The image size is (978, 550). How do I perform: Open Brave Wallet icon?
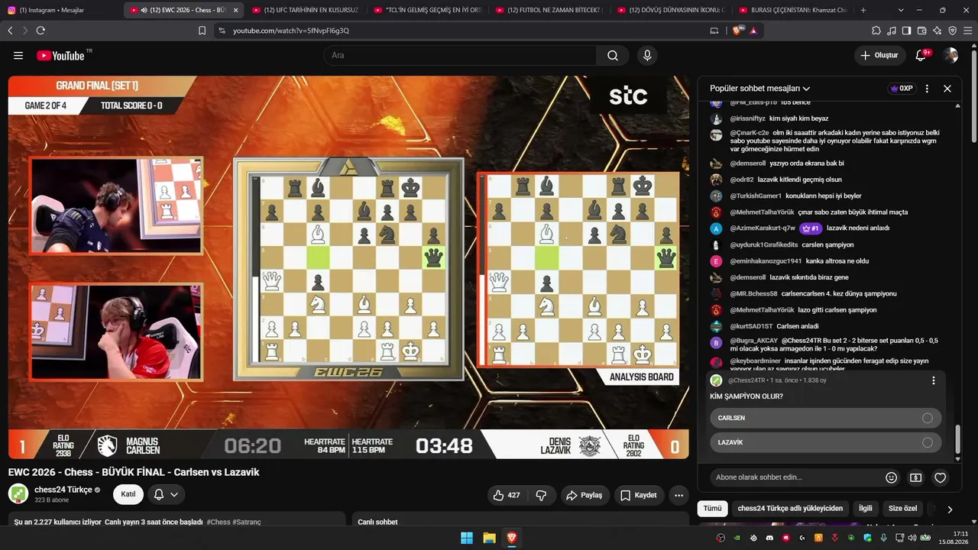[921, 31]
